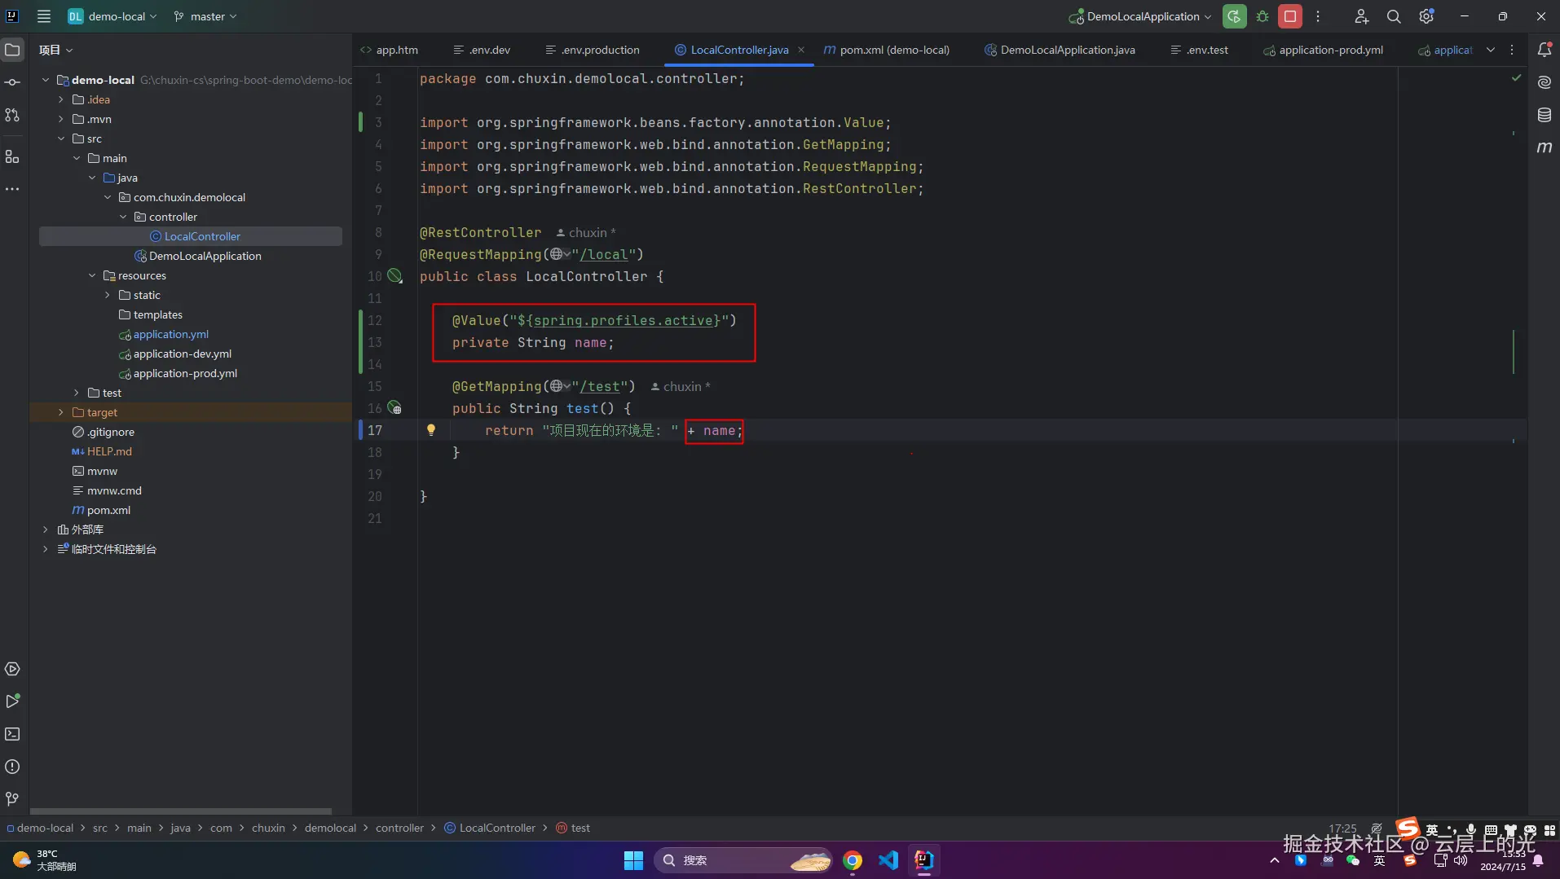
Task: Expand the .idea folder
Action: tap(60, 99)
